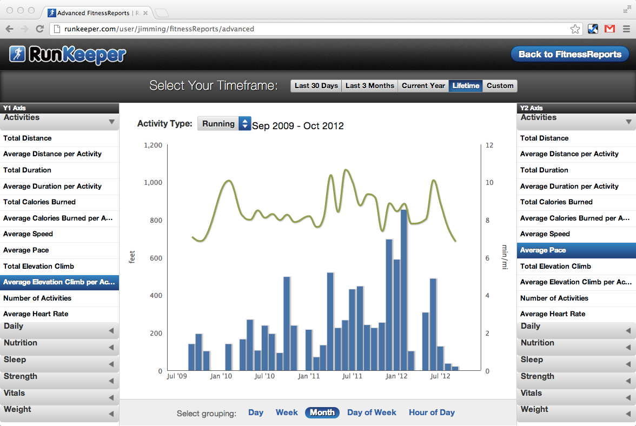
Task: Click the RunKeeper logo icon
Action: 17,54
